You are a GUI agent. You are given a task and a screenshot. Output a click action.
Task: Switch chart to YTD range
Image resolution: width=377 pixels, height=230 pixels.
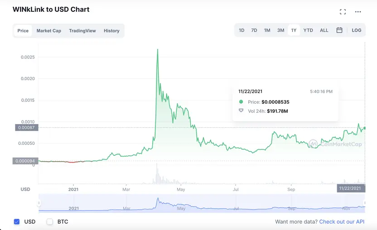(x=308, y=30)
